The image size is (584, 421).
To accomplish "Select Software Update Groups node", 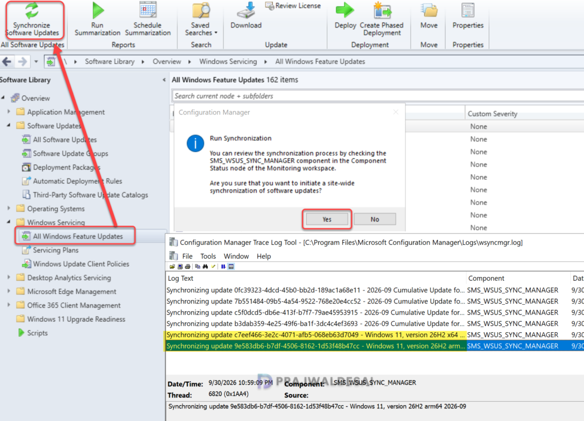I will pyautogui.click(x=70, y=154).
